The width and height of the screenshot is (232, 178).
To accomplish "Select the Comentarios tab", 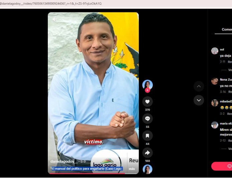I will 227,29.
